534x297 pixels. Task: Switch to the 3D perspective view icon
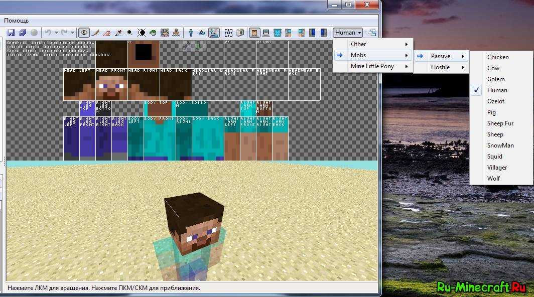pyautogui.click(x=191, y=33)
